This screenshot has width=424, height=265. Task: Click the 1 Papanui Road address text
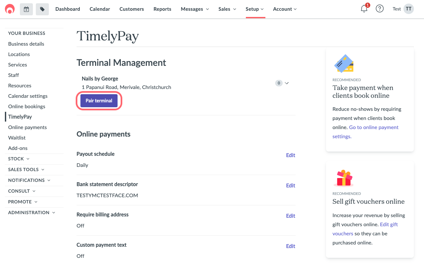click(126, 87)
